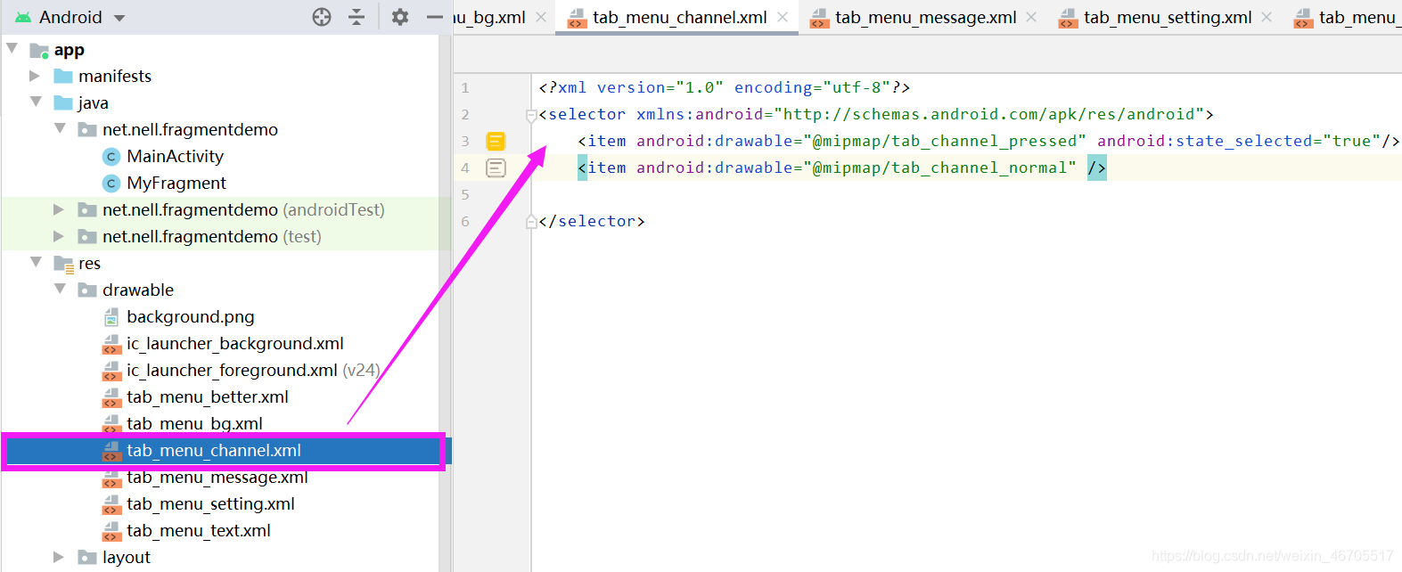Expand the manifests folder

[x=35, y=76]
